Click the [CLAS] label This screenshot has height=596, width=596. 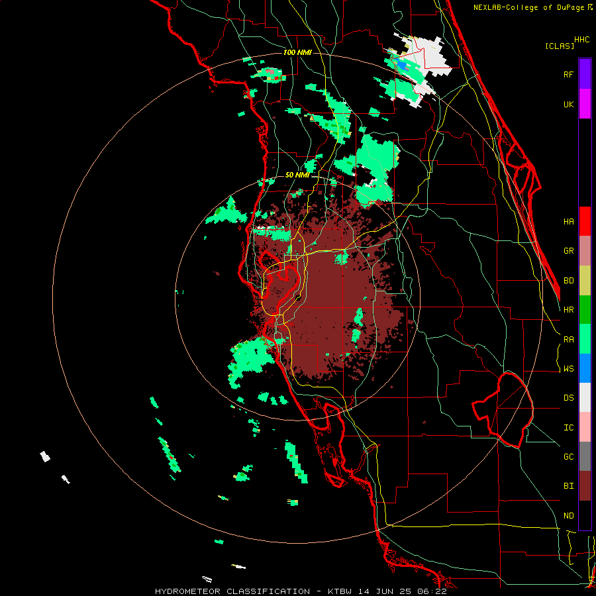click(x=560, y=46)
